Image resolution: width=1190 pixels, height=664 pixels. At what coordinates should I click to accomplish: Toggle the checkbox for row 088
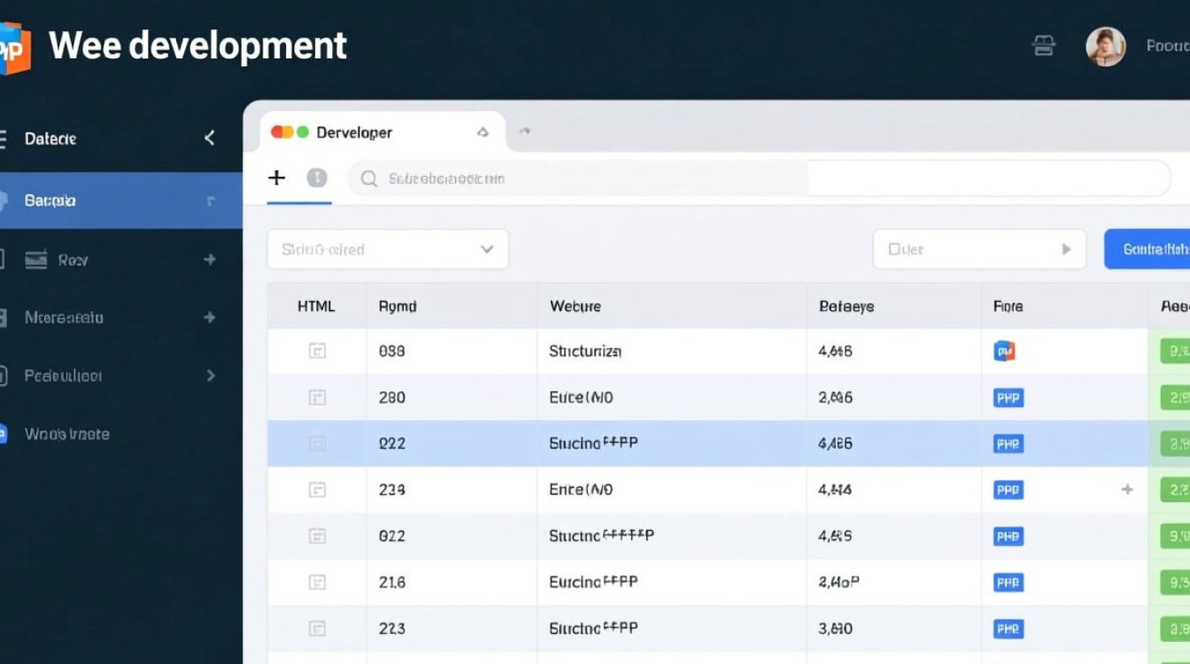(x=317, y=351)
